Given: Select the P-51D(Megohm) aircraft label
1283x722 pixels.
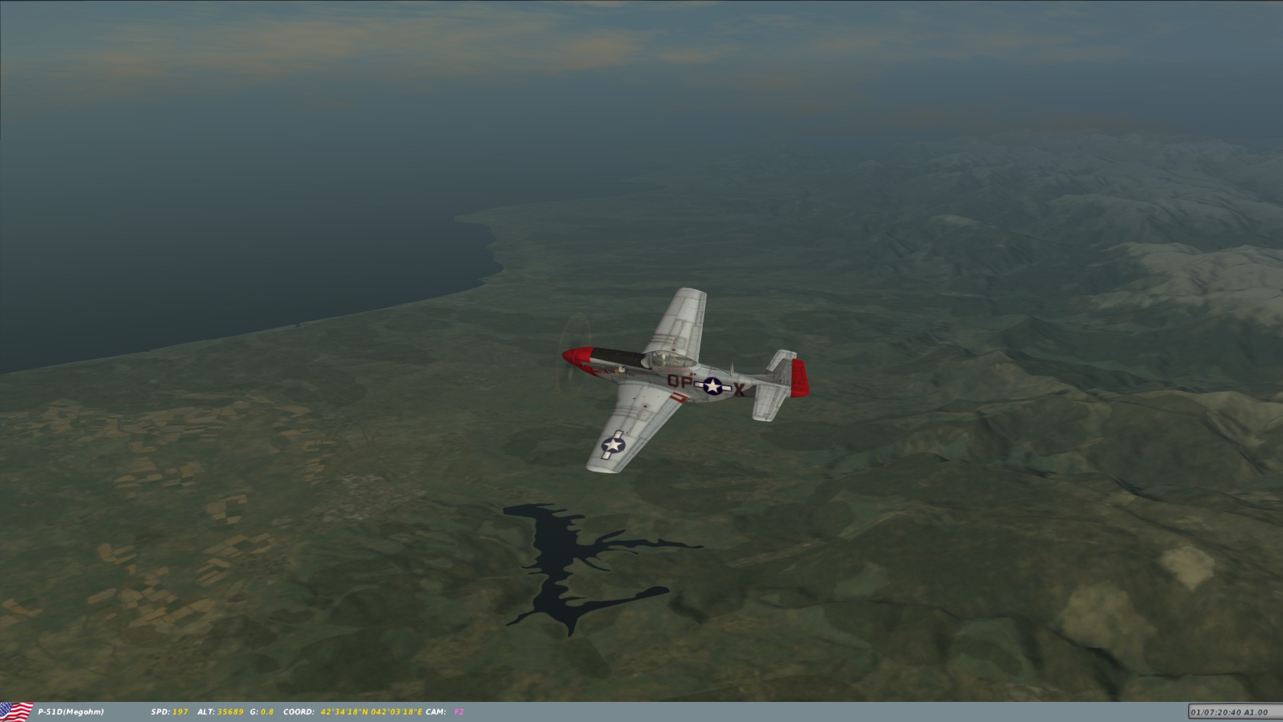Looking at the screenshot, I should pyautogui.click(x=71, y=712).
